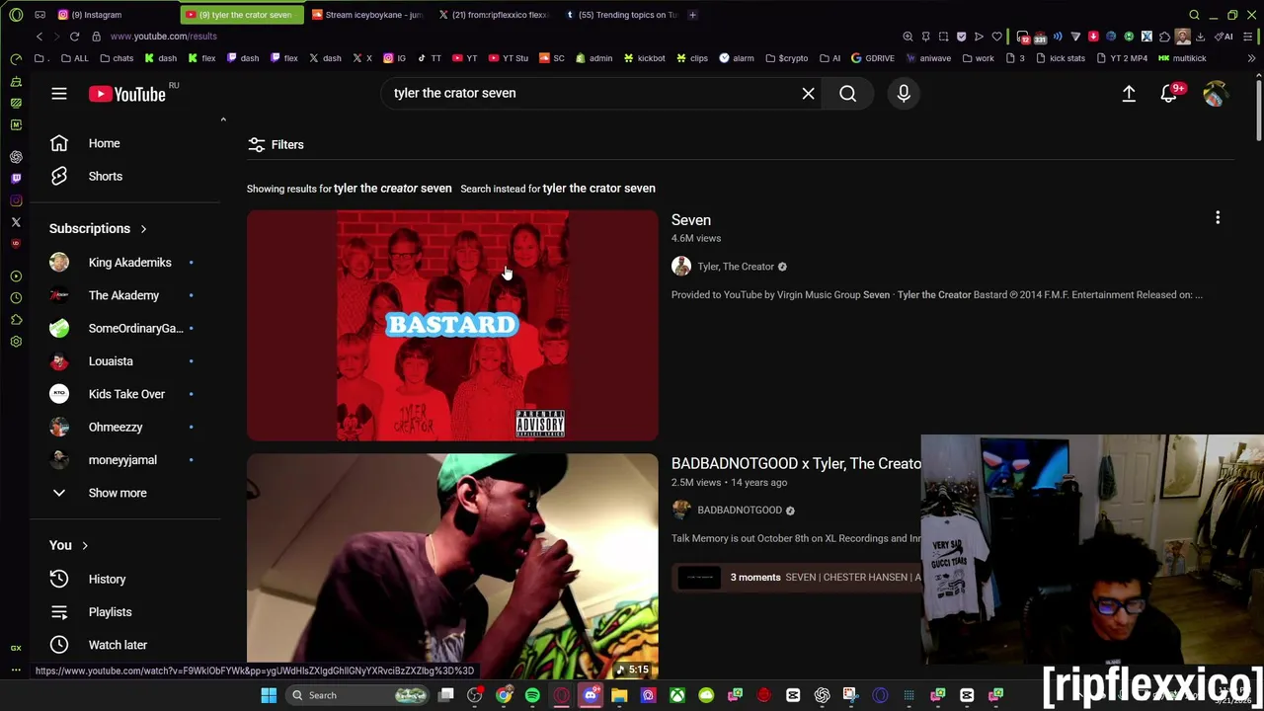Open BADBADNOTGOOD channel link

[x=740, y=511]
